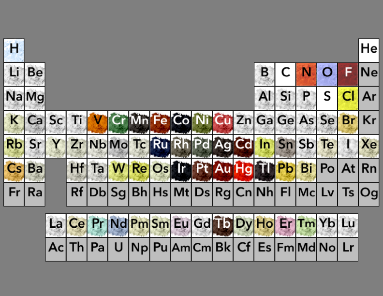The image size is (383, 296).
Task: Click the bright red Mercury (Hg) tile
Action: 244,169
